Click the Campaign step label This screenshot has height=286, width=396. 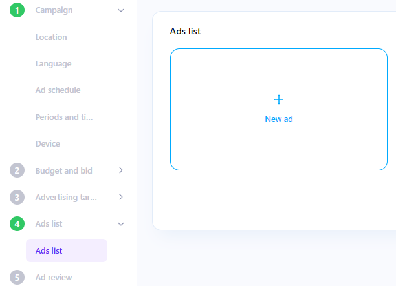pos(54,10)
